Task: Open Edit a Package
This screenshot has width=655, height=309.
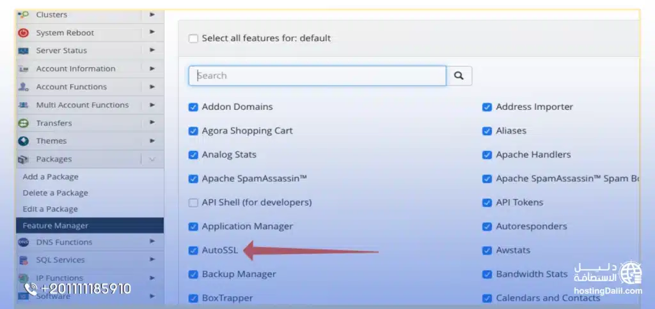Action: pos(50,209)
